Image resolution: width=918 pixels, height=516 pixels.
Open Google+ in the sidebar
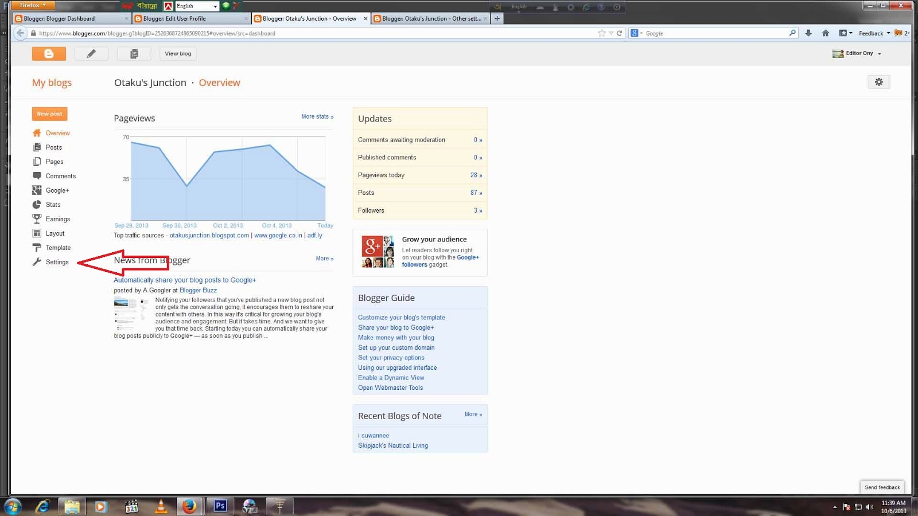[x=57, y=190]
